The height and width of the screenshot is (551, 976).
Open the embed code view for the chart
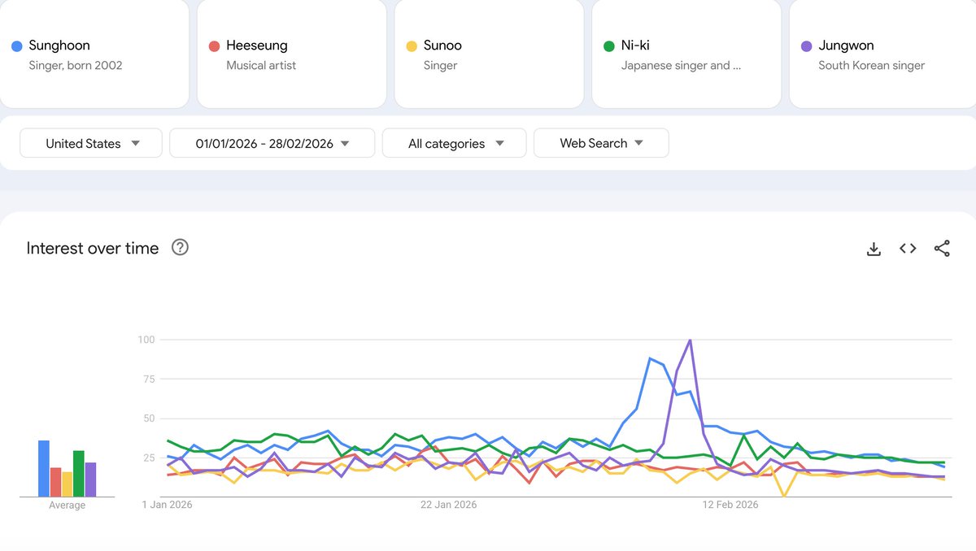click(908, 248)
